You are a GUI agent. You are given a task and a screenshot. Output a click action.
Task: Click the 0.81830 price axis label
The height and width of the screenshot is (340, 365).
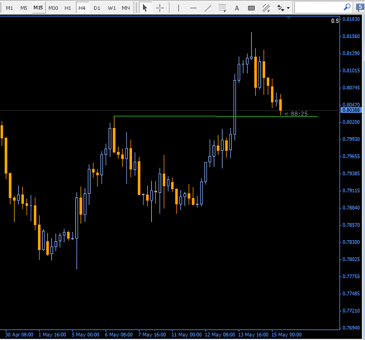(351, 19)
